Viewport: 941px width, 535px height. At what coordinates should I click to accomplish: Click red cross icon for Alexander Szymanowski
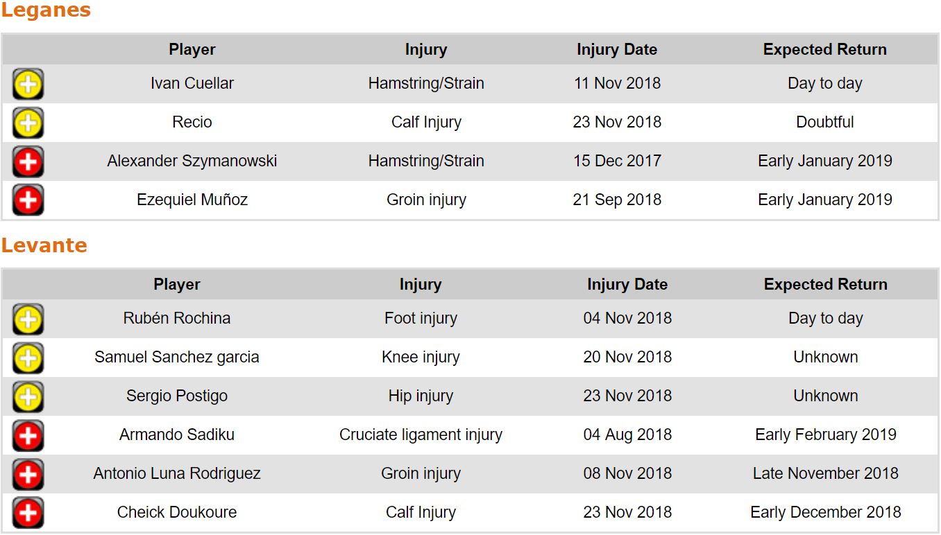coord(28,162)
